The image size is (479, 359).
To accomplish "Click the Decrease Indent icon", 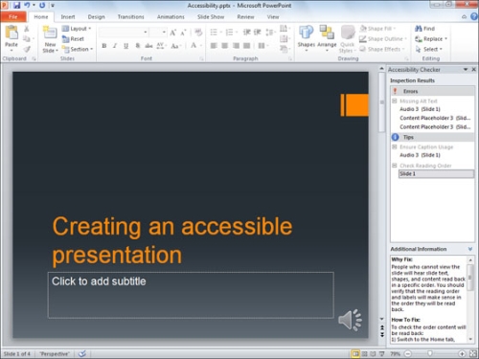I will (x=247, y=33).
